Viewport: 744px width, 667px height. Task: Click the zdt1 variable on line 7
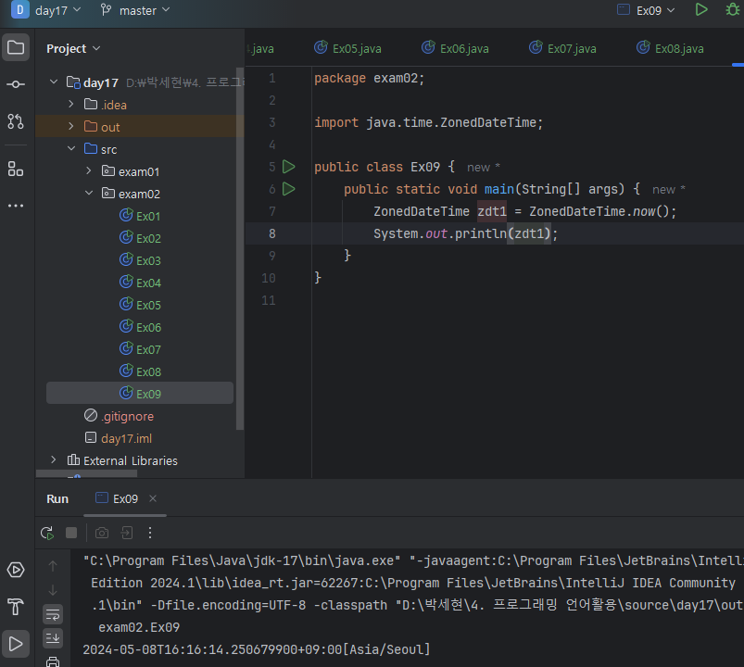492,211
